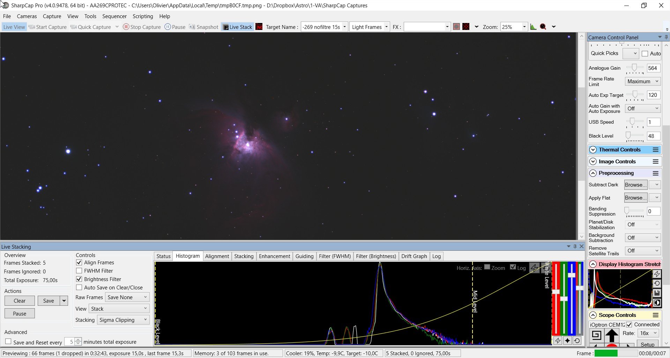Enable the red crosshair reticule overlay icon
The width and height of the screenshot is (670, 358).
click(x=466, y=27)
